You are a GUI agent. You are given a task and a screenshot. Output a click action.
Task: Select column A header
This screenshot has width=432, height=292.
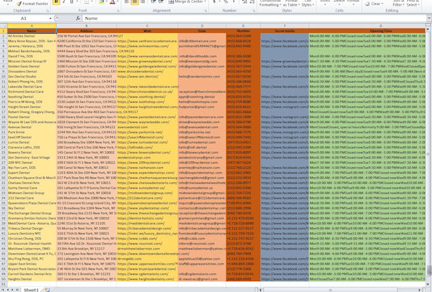[32, 26]
